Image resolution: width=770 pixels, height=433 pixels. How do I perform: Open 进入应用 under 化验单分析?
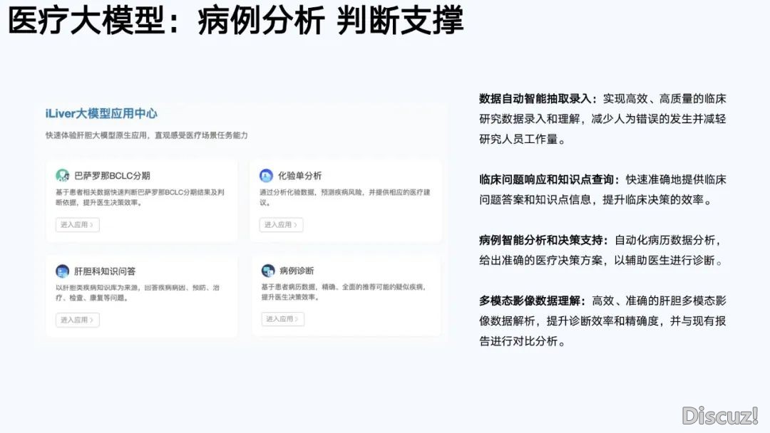282,224
